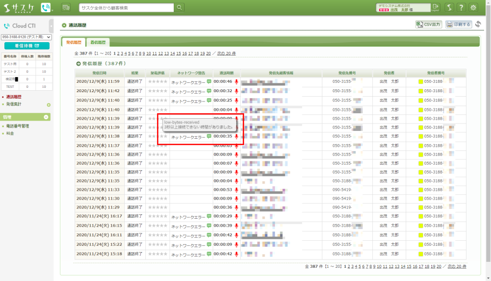The image size is (491, 281).
Task: Click the Logout icon
Action: [435, 7]
